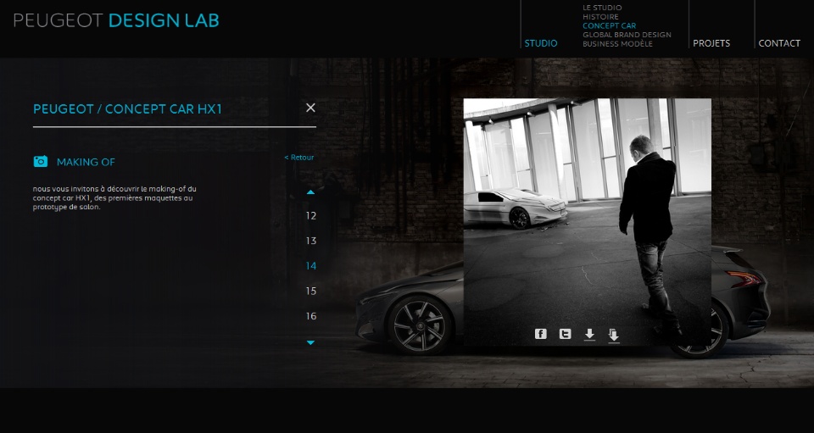Click the Peugeot Design Lab logo
This screenshot has width=814, height=433.
[x=116, y=20]
